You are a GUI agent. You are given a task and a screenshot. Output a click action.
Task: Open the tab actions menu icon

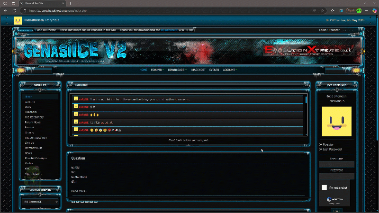pos(13,3)
